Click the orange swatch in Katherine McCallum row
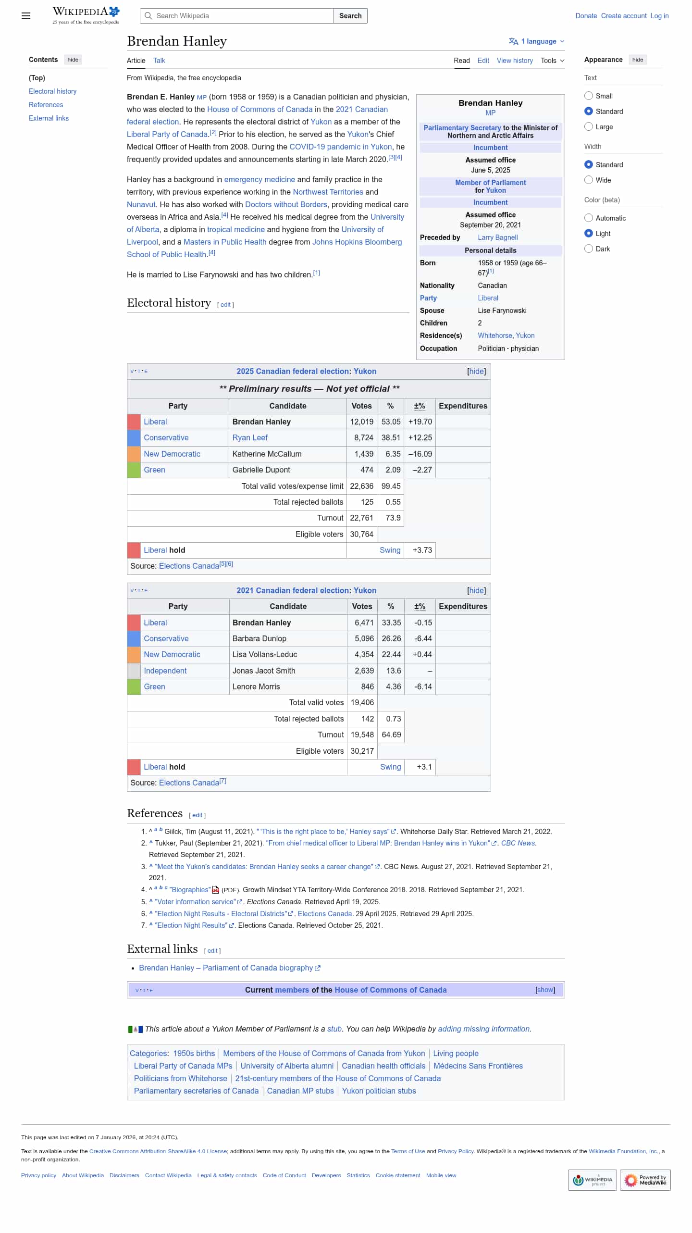 (134, 454)
